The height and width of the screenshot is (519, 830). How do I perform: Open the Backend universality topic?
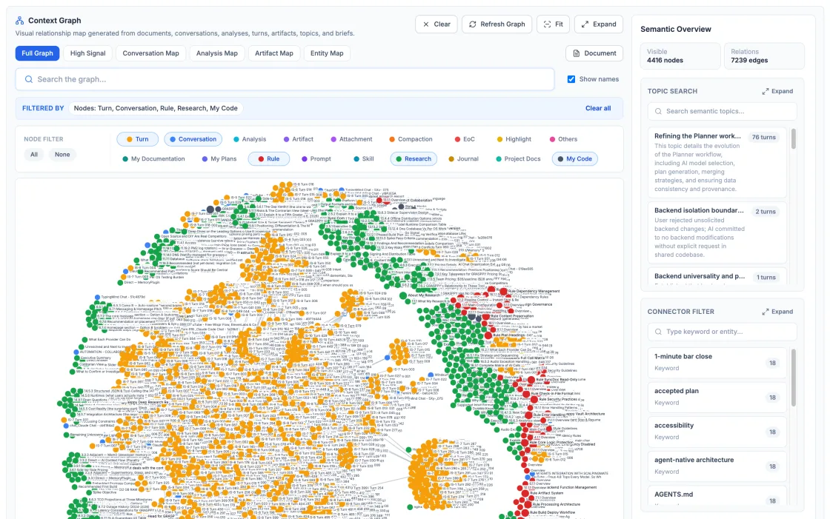[x=717, y=277]
